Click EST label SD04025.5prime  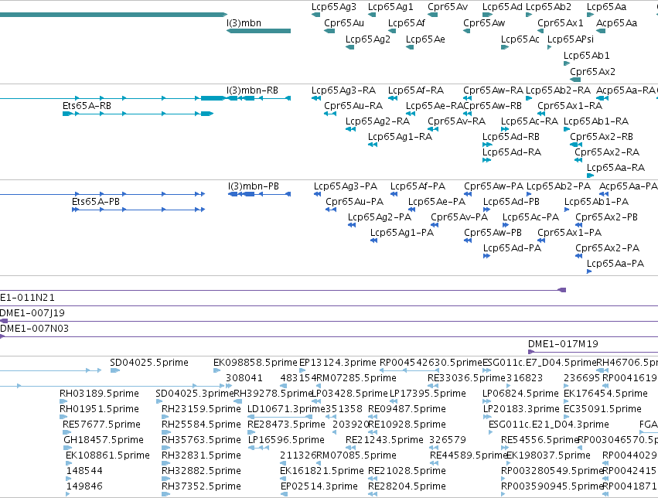coord(149,363)
